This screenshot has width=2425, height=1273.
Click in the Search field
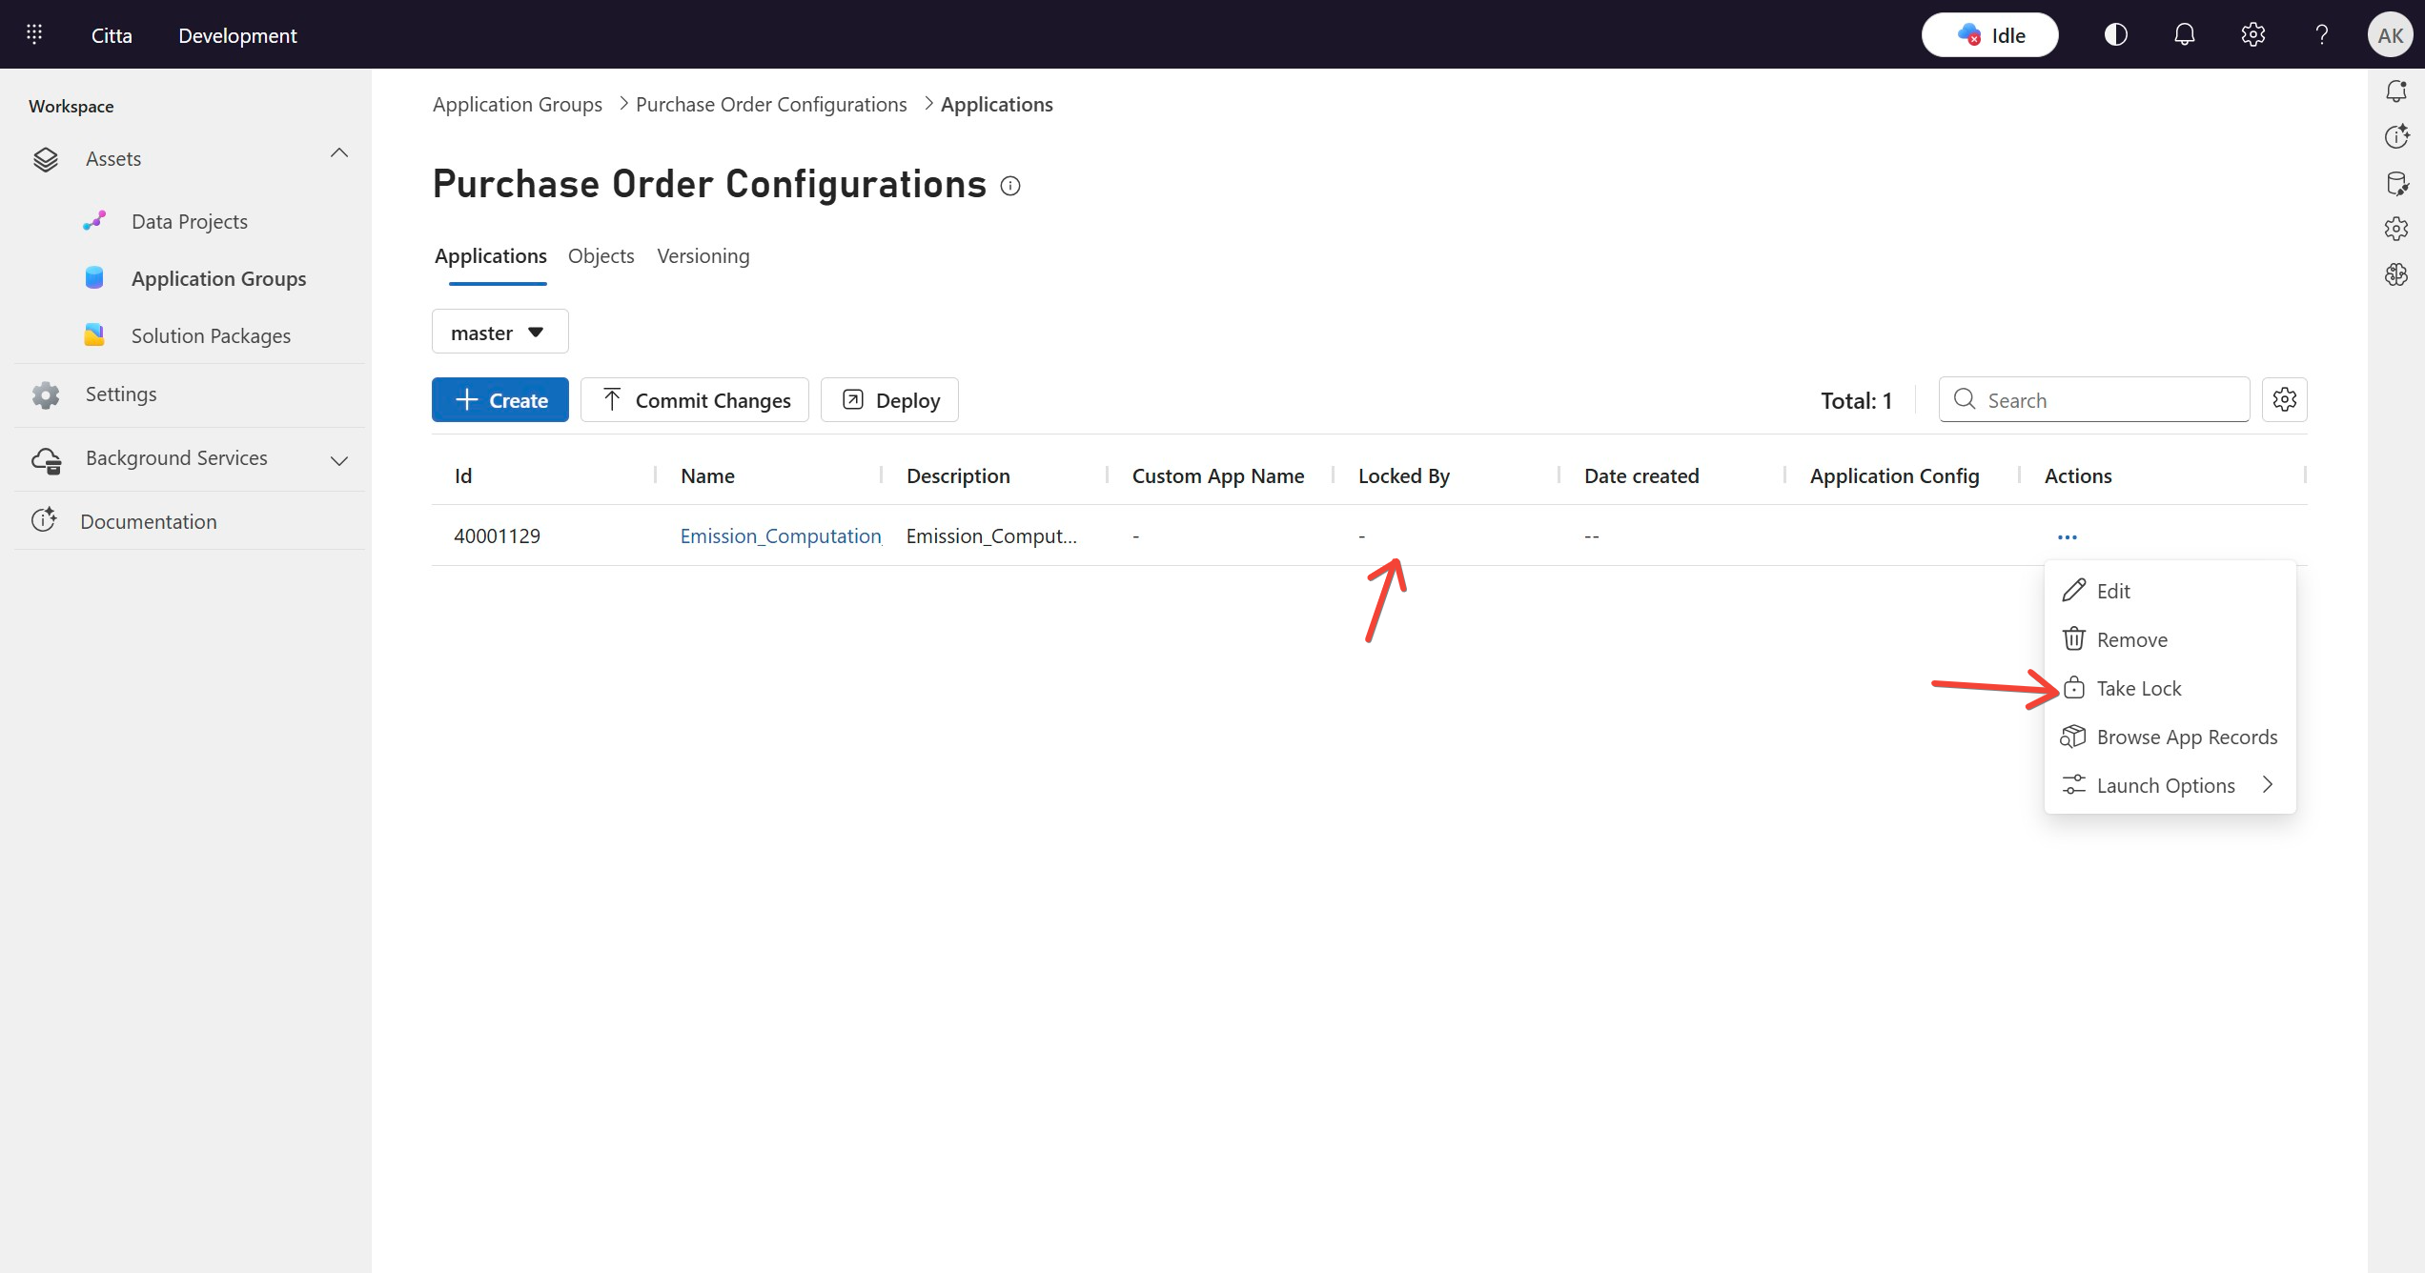[2107, 400]
